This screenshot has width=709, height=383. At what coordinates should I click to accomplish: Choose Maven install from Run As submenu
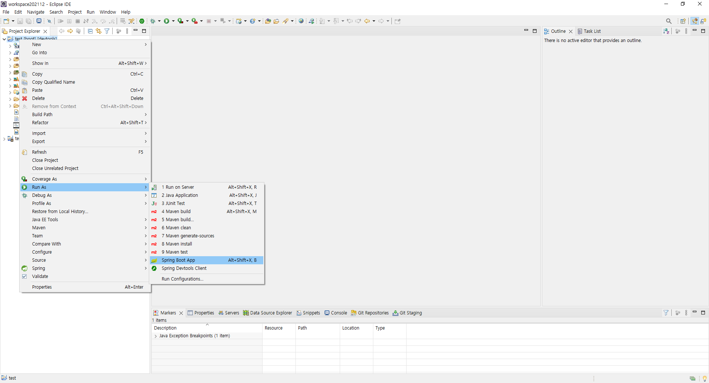point(206,244)
